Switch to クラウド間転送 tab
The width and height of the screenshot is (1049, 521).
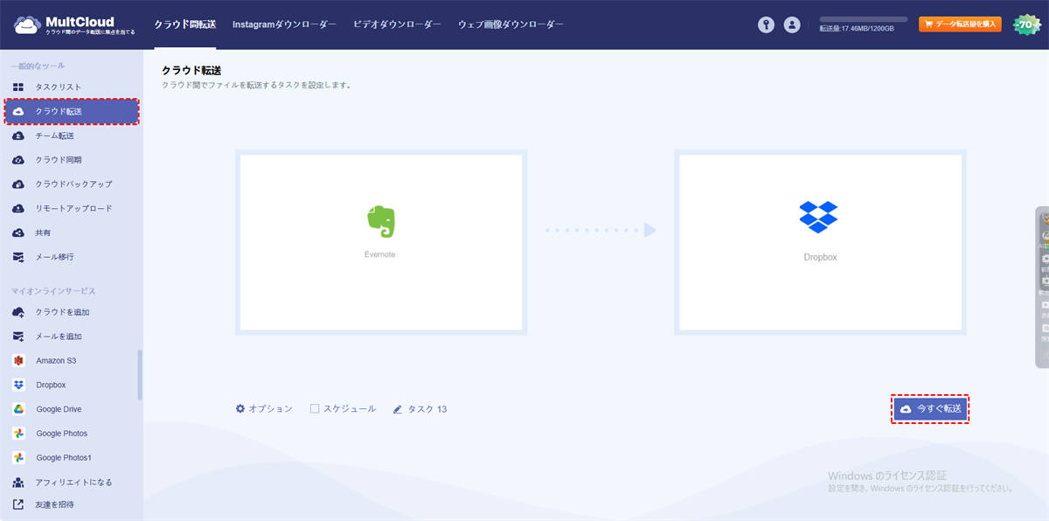tap(184, 24)
